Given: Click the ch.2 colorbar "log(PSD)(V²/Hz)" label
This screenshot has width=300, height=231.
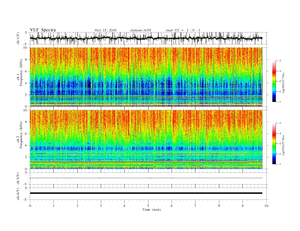Looking at the screenshot, I should point(283,145).
